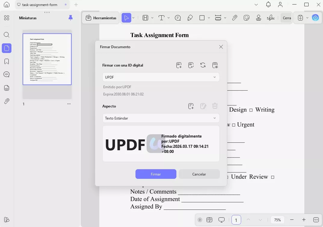Image resolution: width=323 pixels, height=227 pixels.
Task: Click the page number input field
Action: pos(236,220)
